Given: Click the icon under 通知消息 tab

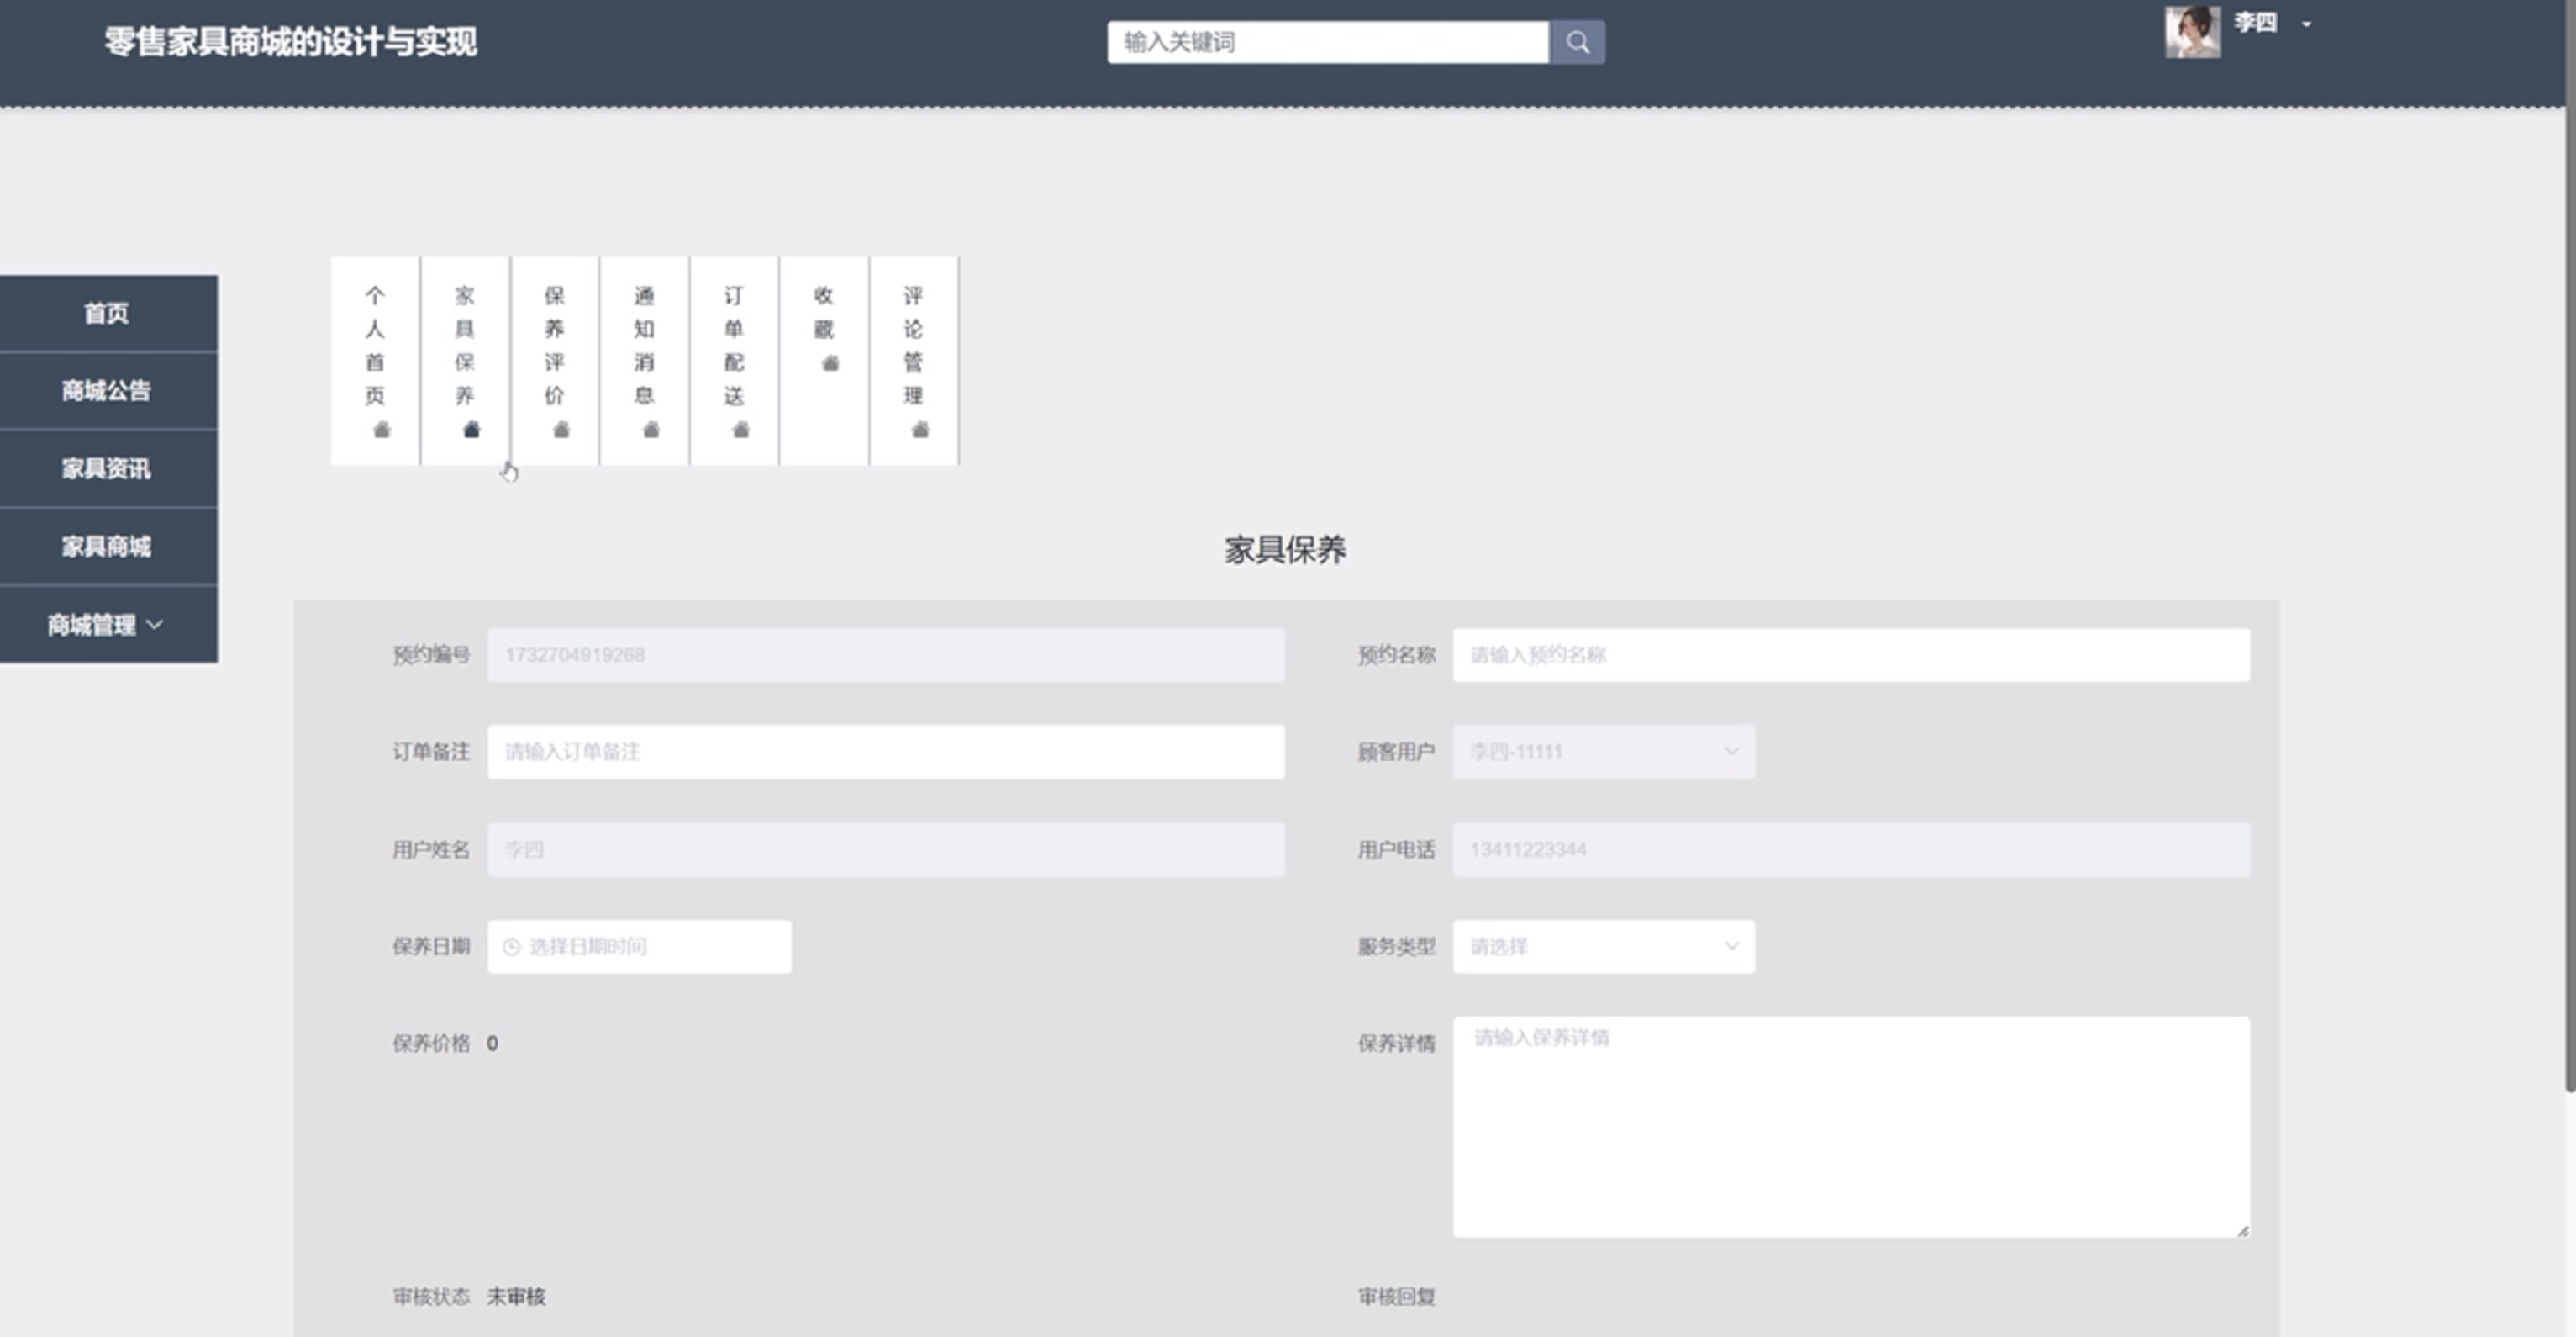Looking at the screenshot, I should tap(650, 431).
